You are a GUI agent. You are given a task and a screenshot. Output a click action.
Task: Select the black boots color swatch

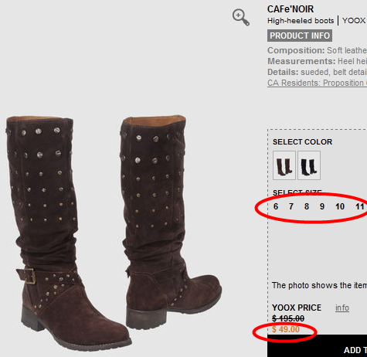tap(309, 165)
